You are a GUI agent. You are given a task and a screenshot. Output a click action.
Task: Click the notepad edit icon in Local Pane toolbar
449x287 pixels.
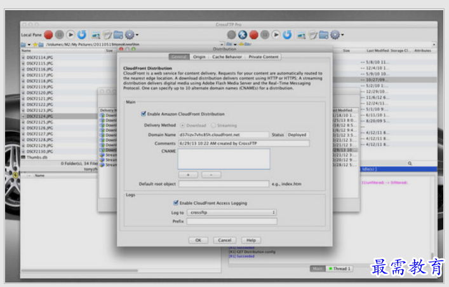(107, 35)
